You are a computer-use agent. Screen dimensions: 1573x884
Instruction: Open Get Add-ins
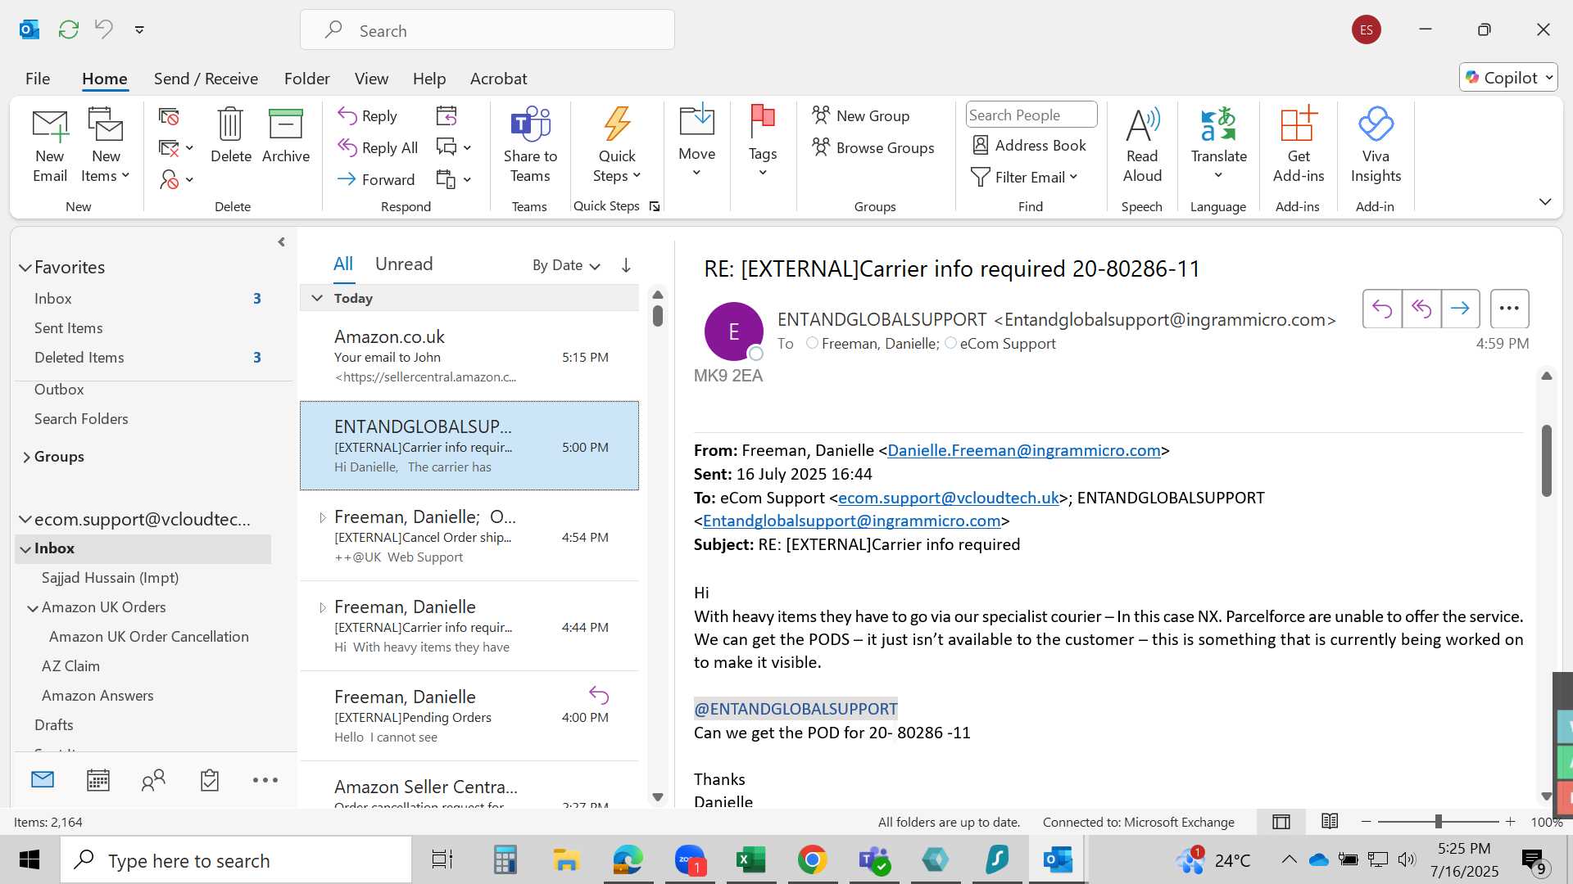point(1299,146)
